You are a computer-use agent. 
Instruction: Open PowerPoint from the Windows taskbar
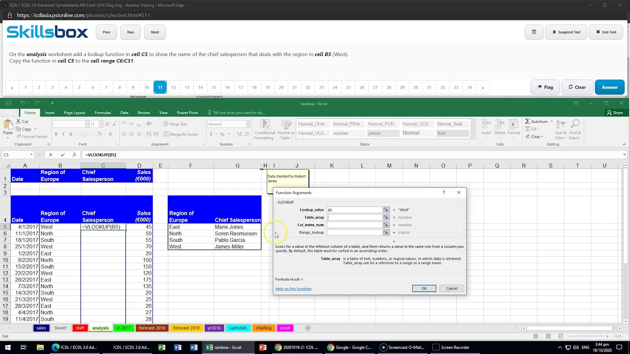click(x=262, y=347)
